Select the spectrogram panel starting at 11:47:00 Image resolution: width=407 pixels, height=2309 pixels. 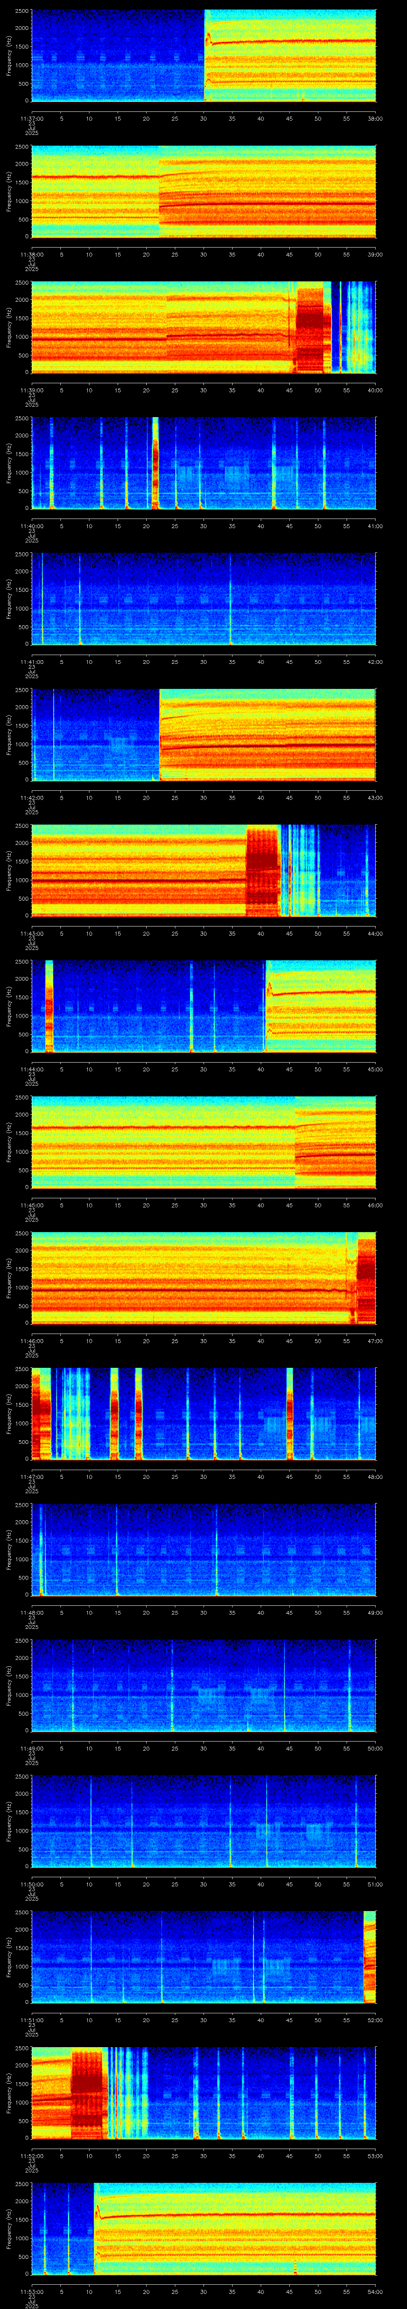coord(203,1414)
